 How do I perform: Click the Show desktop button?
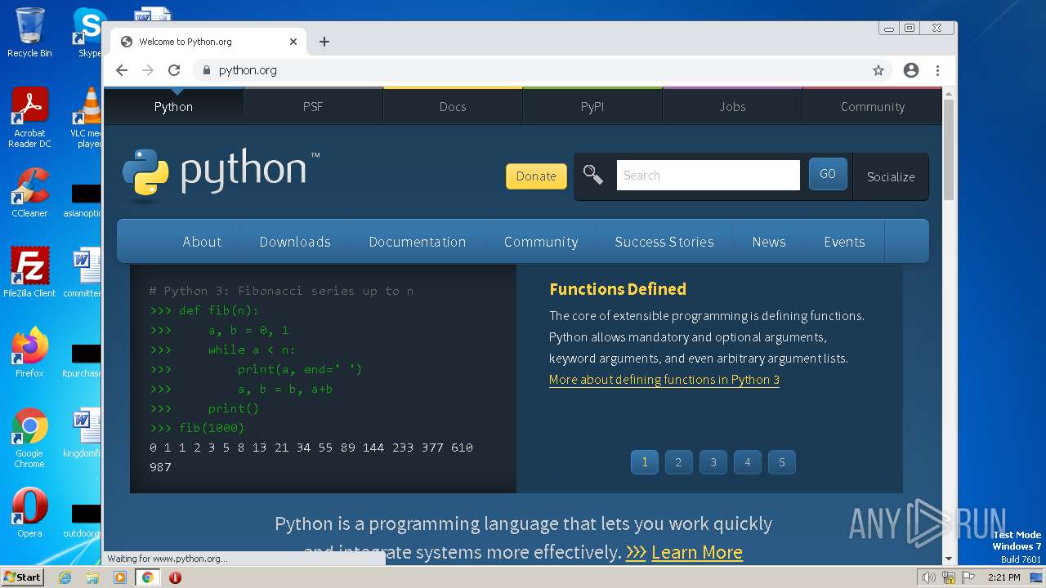pyautogui.click(x=1036, y=577)
